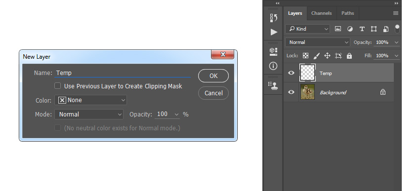Filter layers by pixel layers icon
The width and height of the screenshot is (420, 191).
(x=338, y=29)
